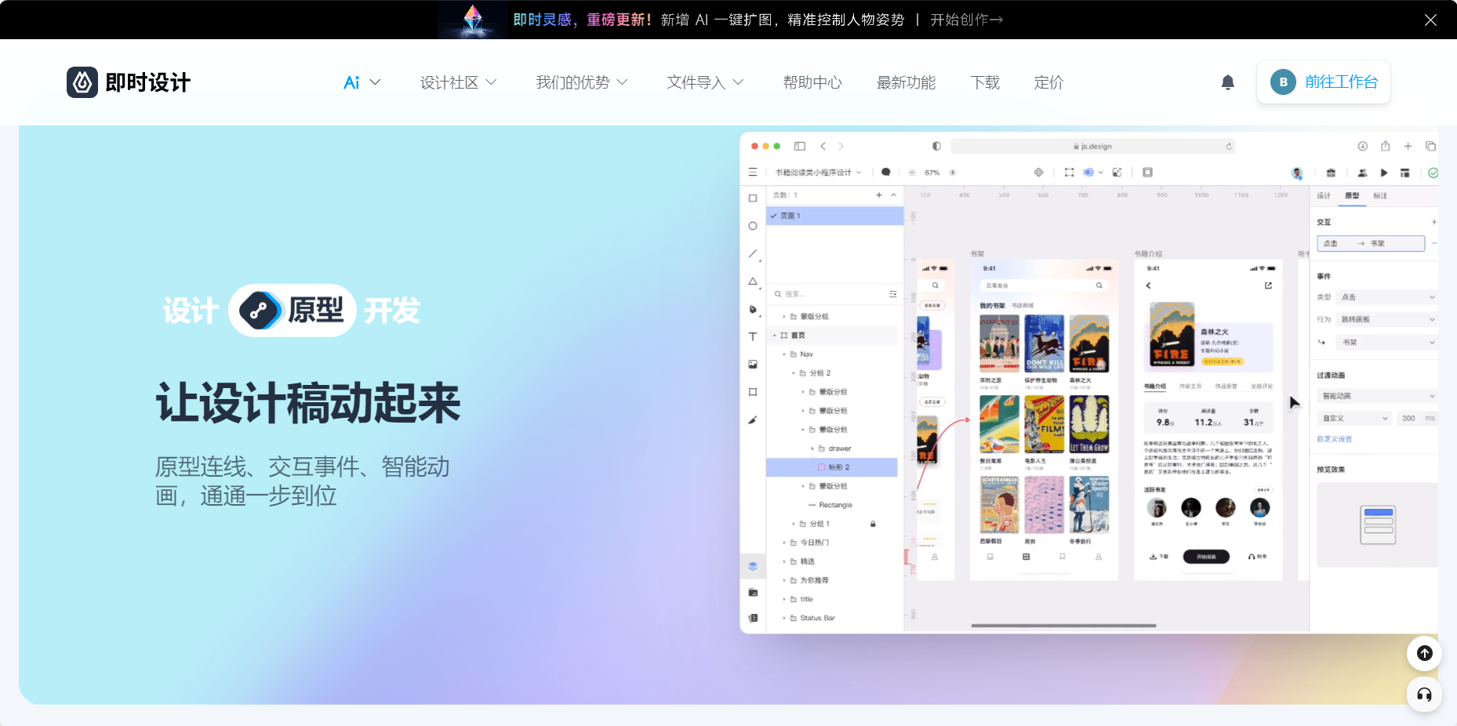Switch to the 标注 tab in right panel

[x=1380, y=195]
